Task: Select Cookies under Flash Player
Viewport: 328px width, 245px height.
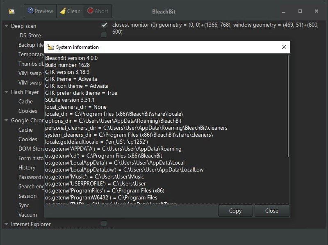Action: 28,111
